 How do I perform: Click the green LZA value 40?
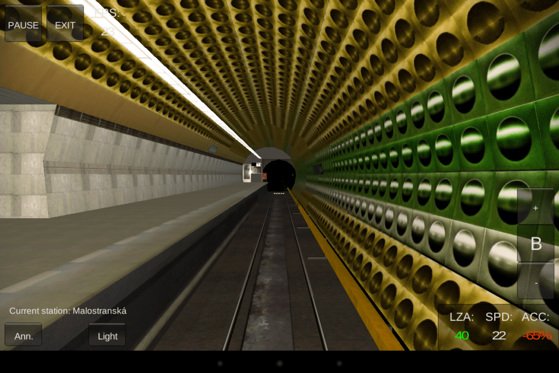462,335
